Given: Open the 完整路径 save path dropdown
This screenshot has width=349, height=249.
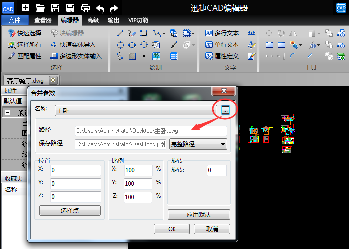Looking at the screenshot, I should coord(198,144).
